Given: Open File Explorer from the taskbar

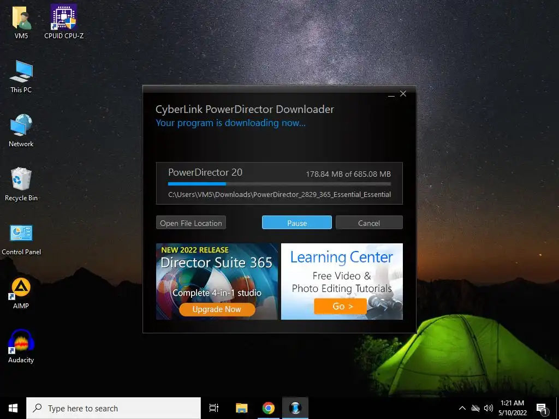Looking at the screenshot, I should [x=242, y=408].
